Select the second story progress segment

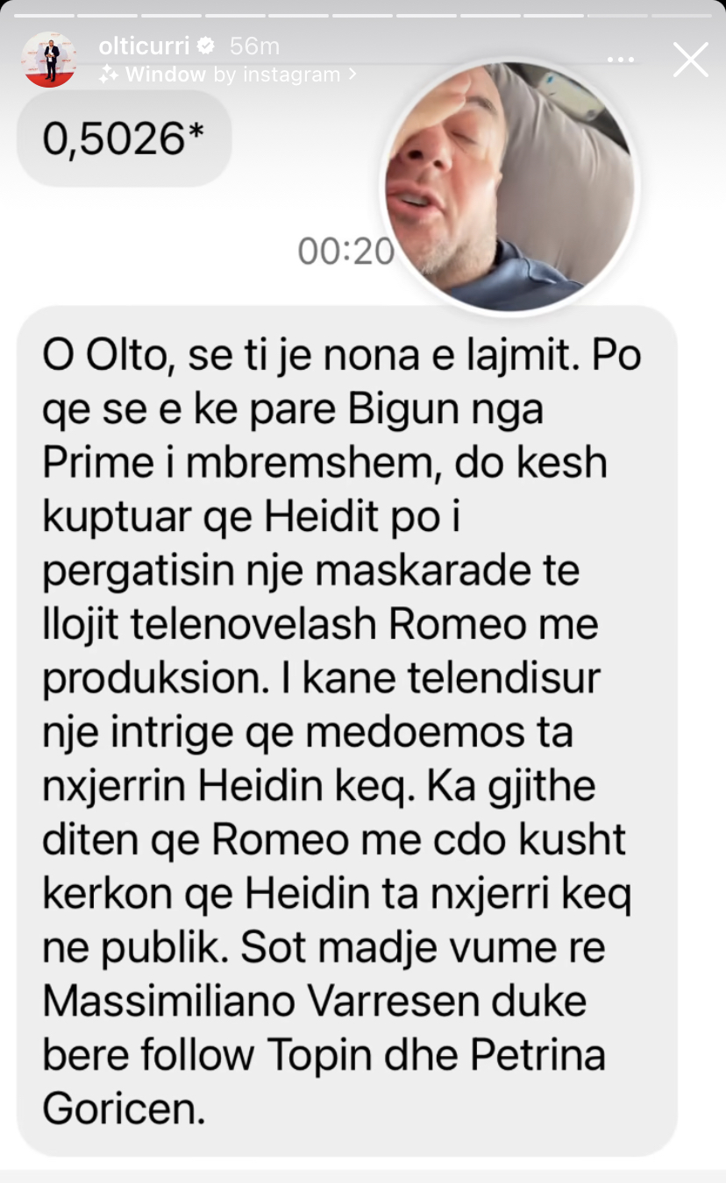[107, 15]
